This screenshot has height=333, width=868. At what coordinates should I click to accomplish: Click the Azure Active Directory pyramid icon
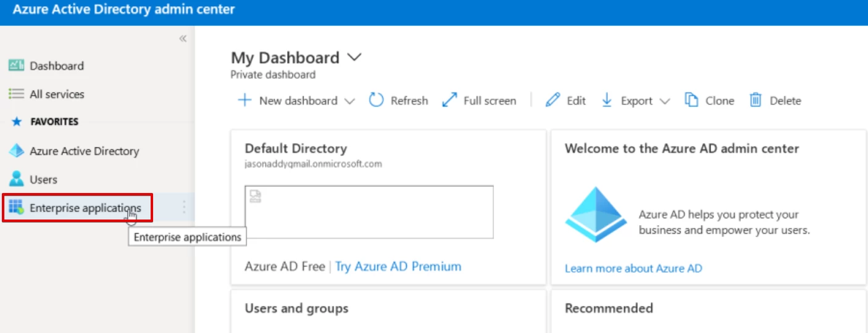[x=16, y=150]
